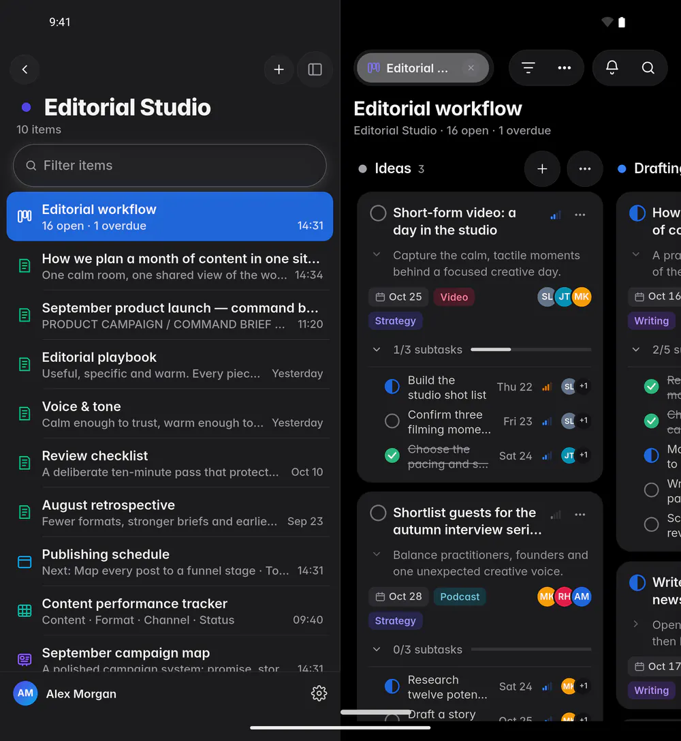
Task: Click the Oct 25 due date chip
Action: tap(399, 297)
